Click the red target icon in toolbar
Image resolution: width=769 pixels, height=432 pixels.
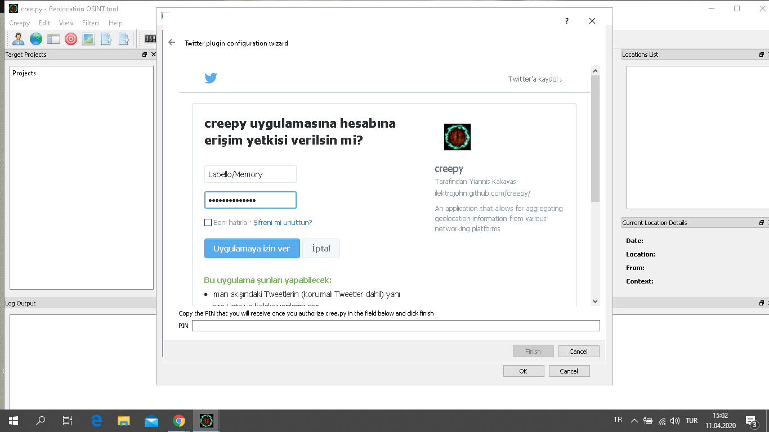(x=71, y=39)
